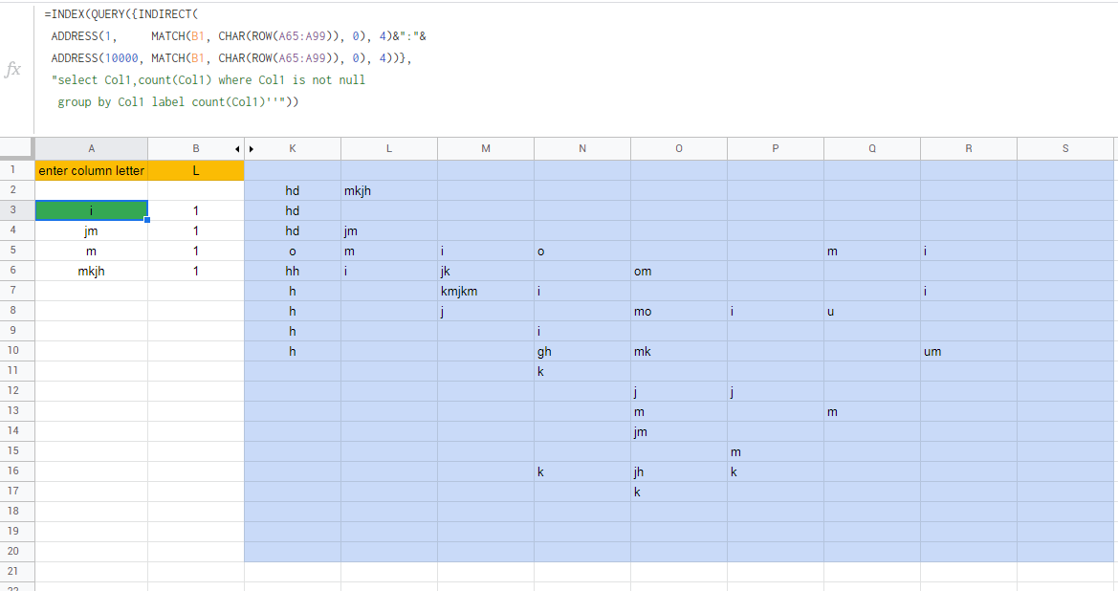Click the select-all corner box
Image resolution: width=1118 pixels, height=591 pixels.
coord(17,148)
